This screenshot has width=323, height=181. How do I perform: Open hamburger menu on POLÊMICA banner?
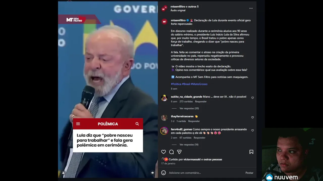(78, 124)
